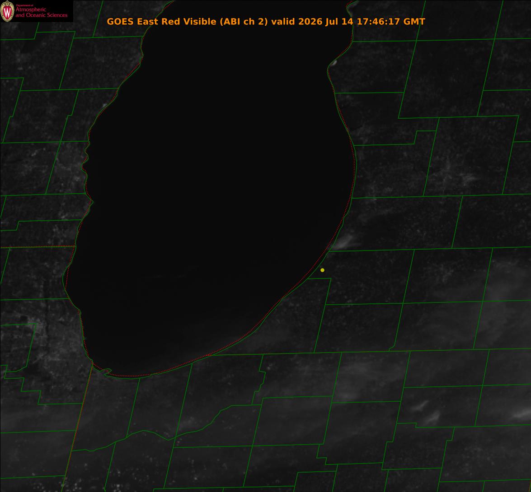531x492 pixels.
Task: Click the red dotted state border south of Chicago
Action: tap(77, 428)
